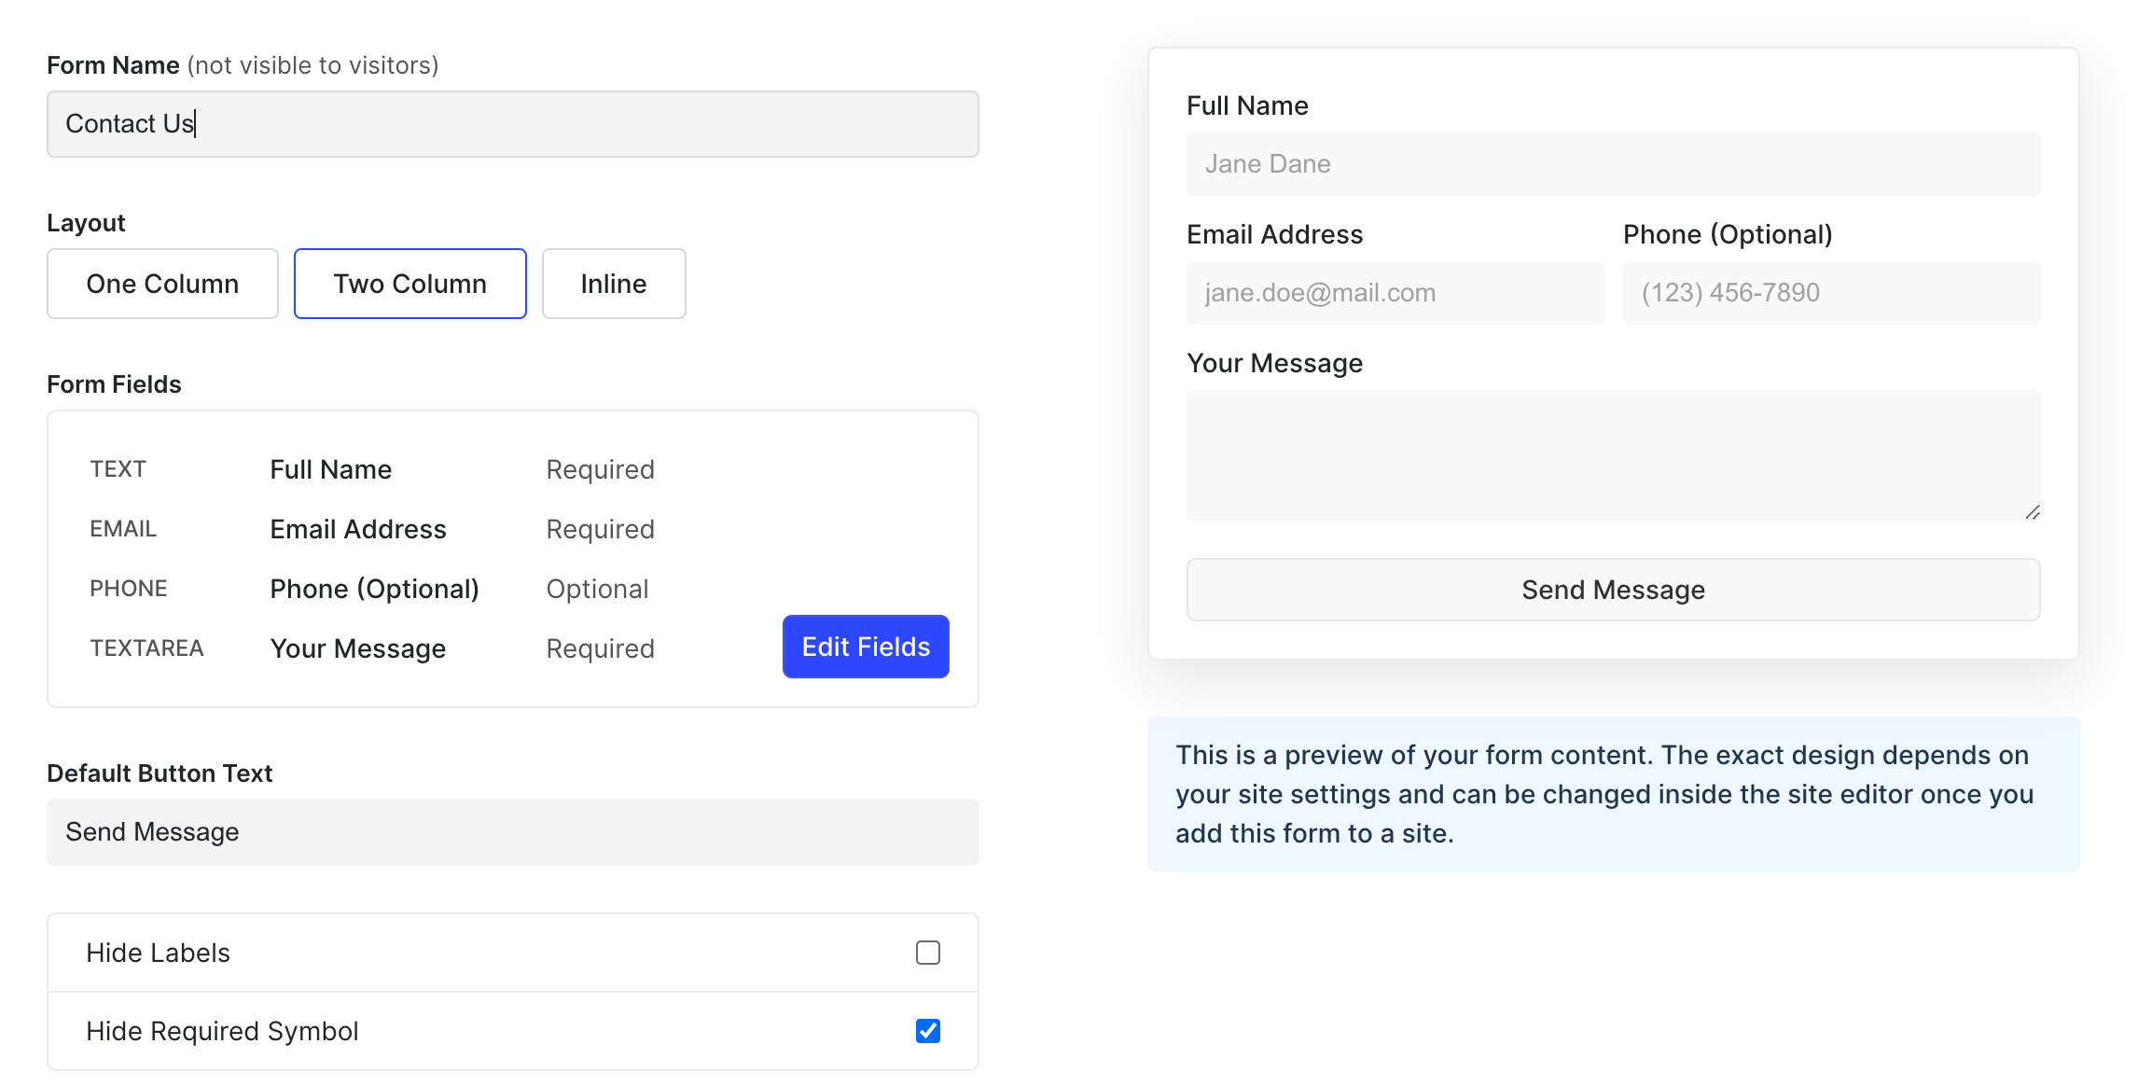Enable the Hide Labels checkbox
This screenshot has height=1086, width=2138.
pyautogui.click(x=927, y=953)
